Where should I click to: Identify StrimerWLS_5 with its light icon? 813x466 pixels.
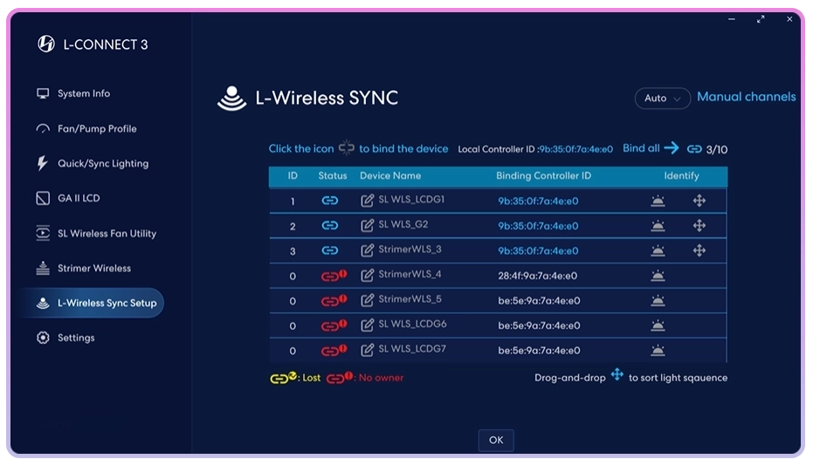pos(658,300)
